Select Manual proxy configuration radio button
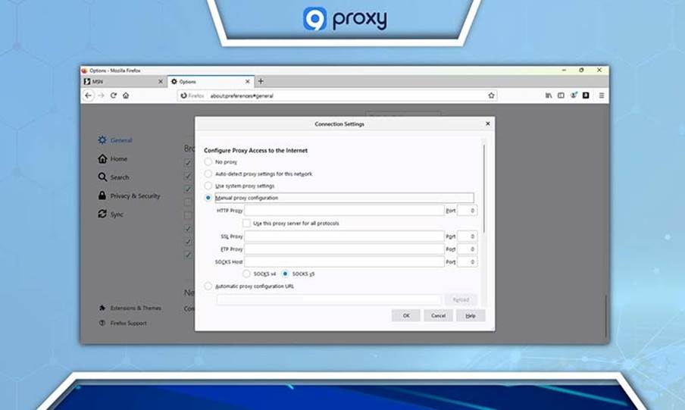Viewport: 685px width, 410px height. pos(208,198)
